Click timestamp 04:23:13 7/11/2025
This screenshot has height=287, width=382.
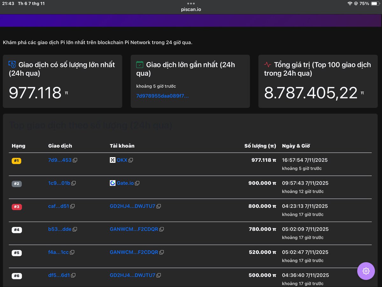tap(305, 206)
